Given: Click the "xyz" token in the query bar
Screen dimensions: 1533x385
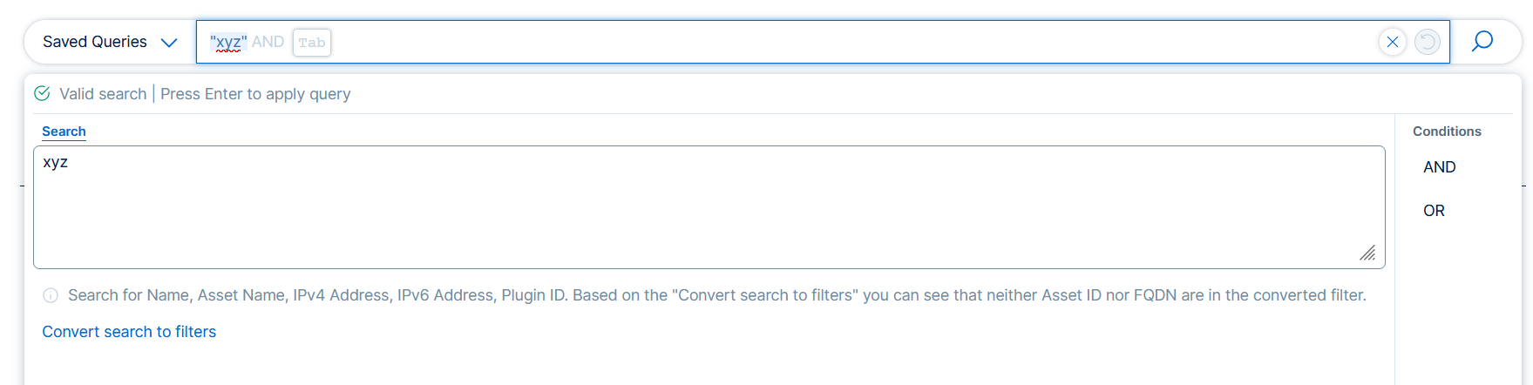Looking at the screenshot, I should pos(228,42).
